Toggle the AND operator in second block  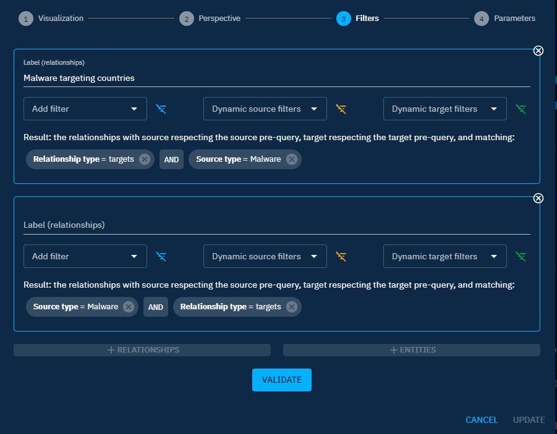point(156,307)
